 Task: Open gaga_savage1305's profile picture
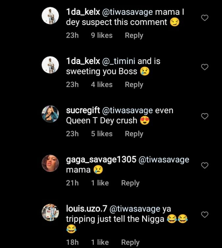click(50, 163)
